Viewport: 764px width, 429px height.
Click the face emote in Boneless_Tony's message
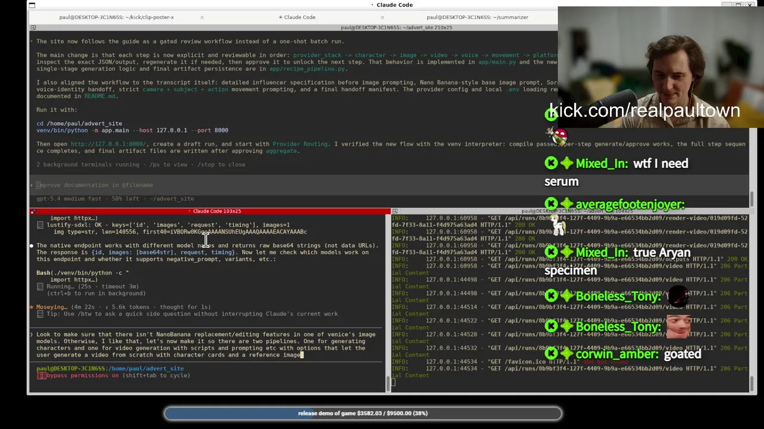pyautogui.click(x=677, y=326)
